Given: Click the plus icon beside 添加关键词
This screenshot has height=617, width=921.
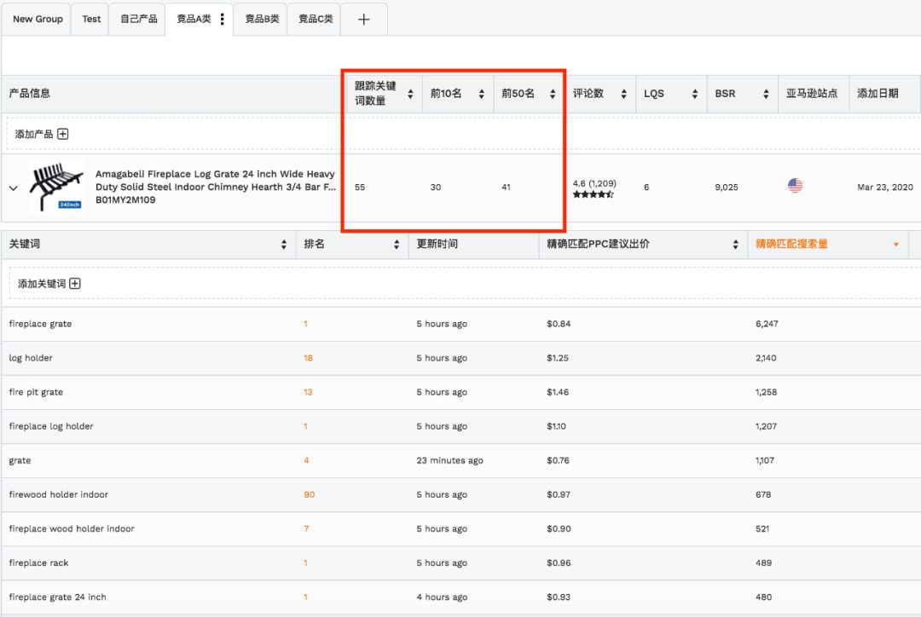Looking at the screenshot, I should 75,284.
